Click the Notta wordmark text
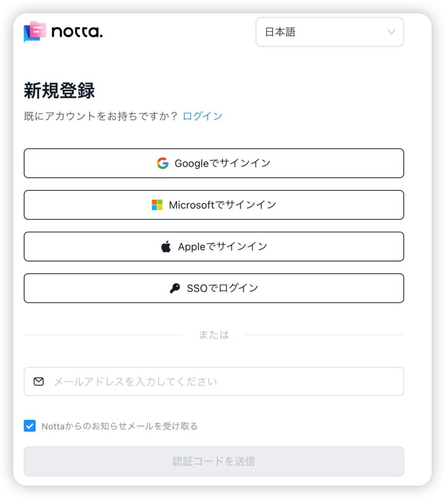Screen dimensions: 445x499 [x=77, y=32]
